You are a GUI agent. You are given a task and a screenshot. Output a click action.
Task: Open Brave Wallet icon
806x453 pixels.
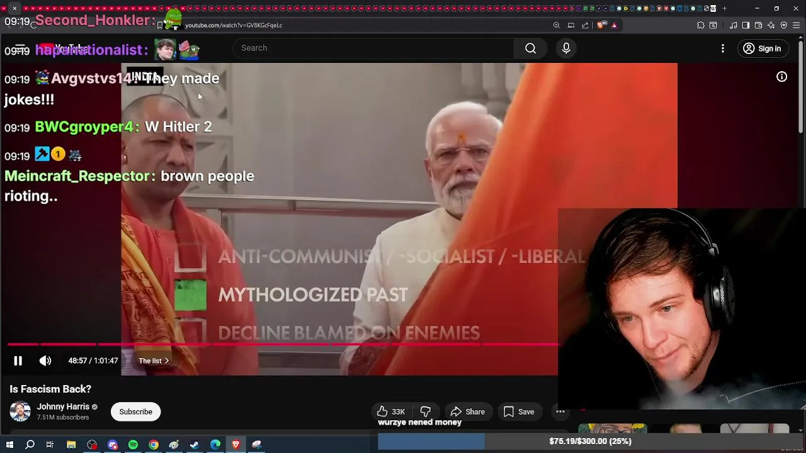758,25
